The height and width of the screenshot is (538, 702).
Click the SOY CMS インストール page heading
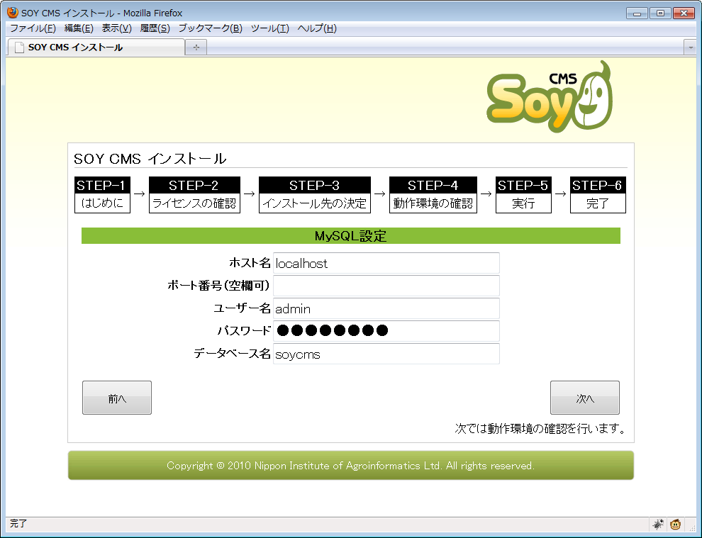pos(150,159)
